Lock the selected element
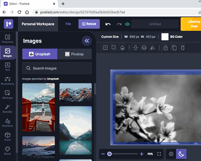 [x=166, y=48]
